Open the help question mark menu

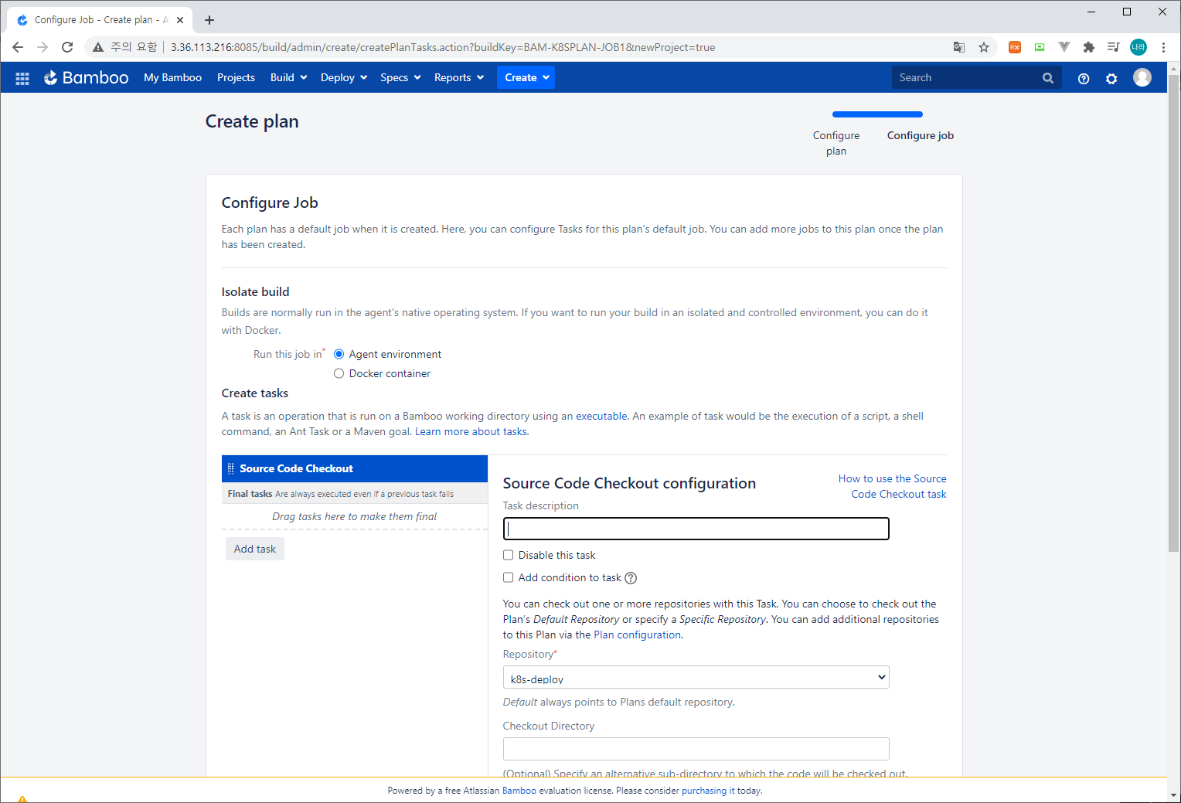pyautogui.click(x=1084, y=78)
